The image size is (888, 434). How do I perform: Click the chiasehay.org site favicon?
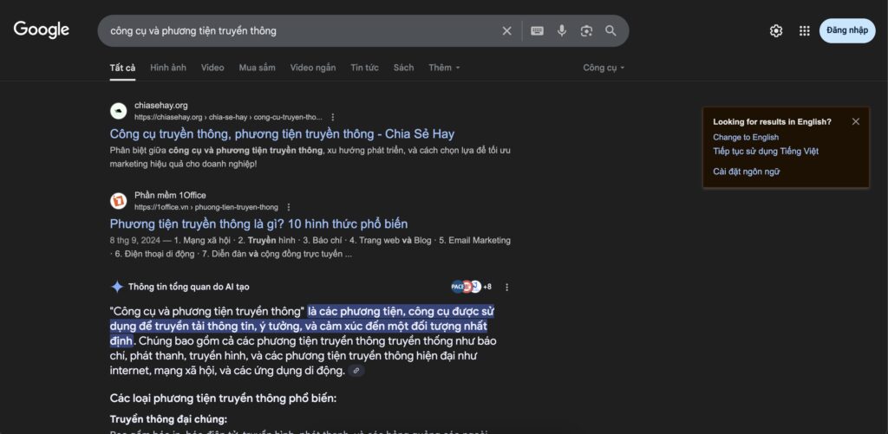click(x=118, y=111)
